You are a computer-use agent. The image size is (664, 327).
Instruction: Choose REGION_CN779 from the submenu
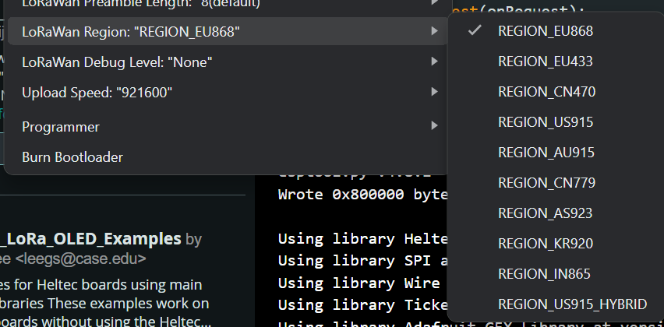pyautogui.click(x=555, y=183)
